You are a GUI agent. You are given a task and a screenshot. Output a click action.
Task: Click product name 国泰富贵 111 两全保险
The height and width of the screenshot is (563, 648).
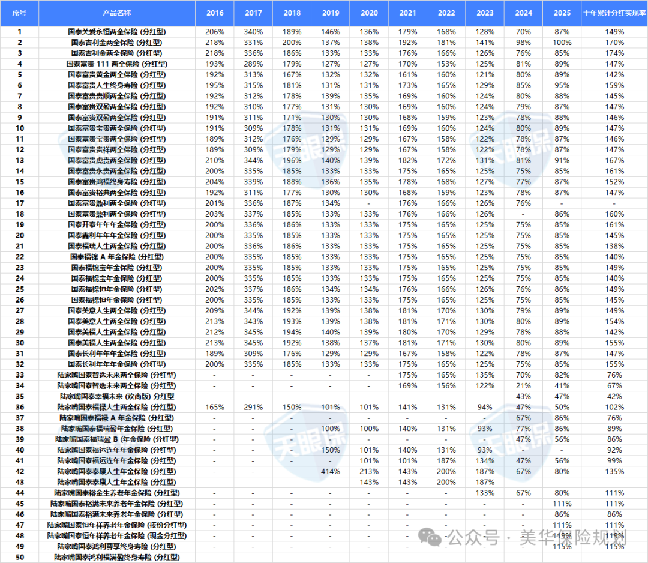coord(117,64)
